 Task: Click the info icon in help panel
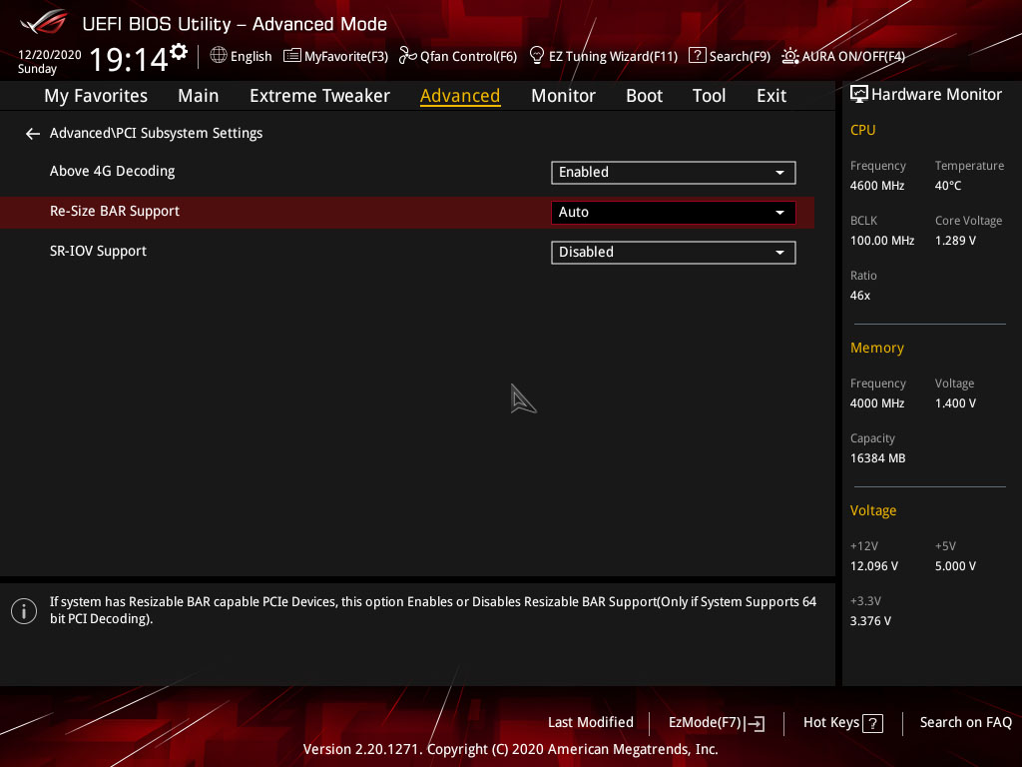[x=24, y=611]
